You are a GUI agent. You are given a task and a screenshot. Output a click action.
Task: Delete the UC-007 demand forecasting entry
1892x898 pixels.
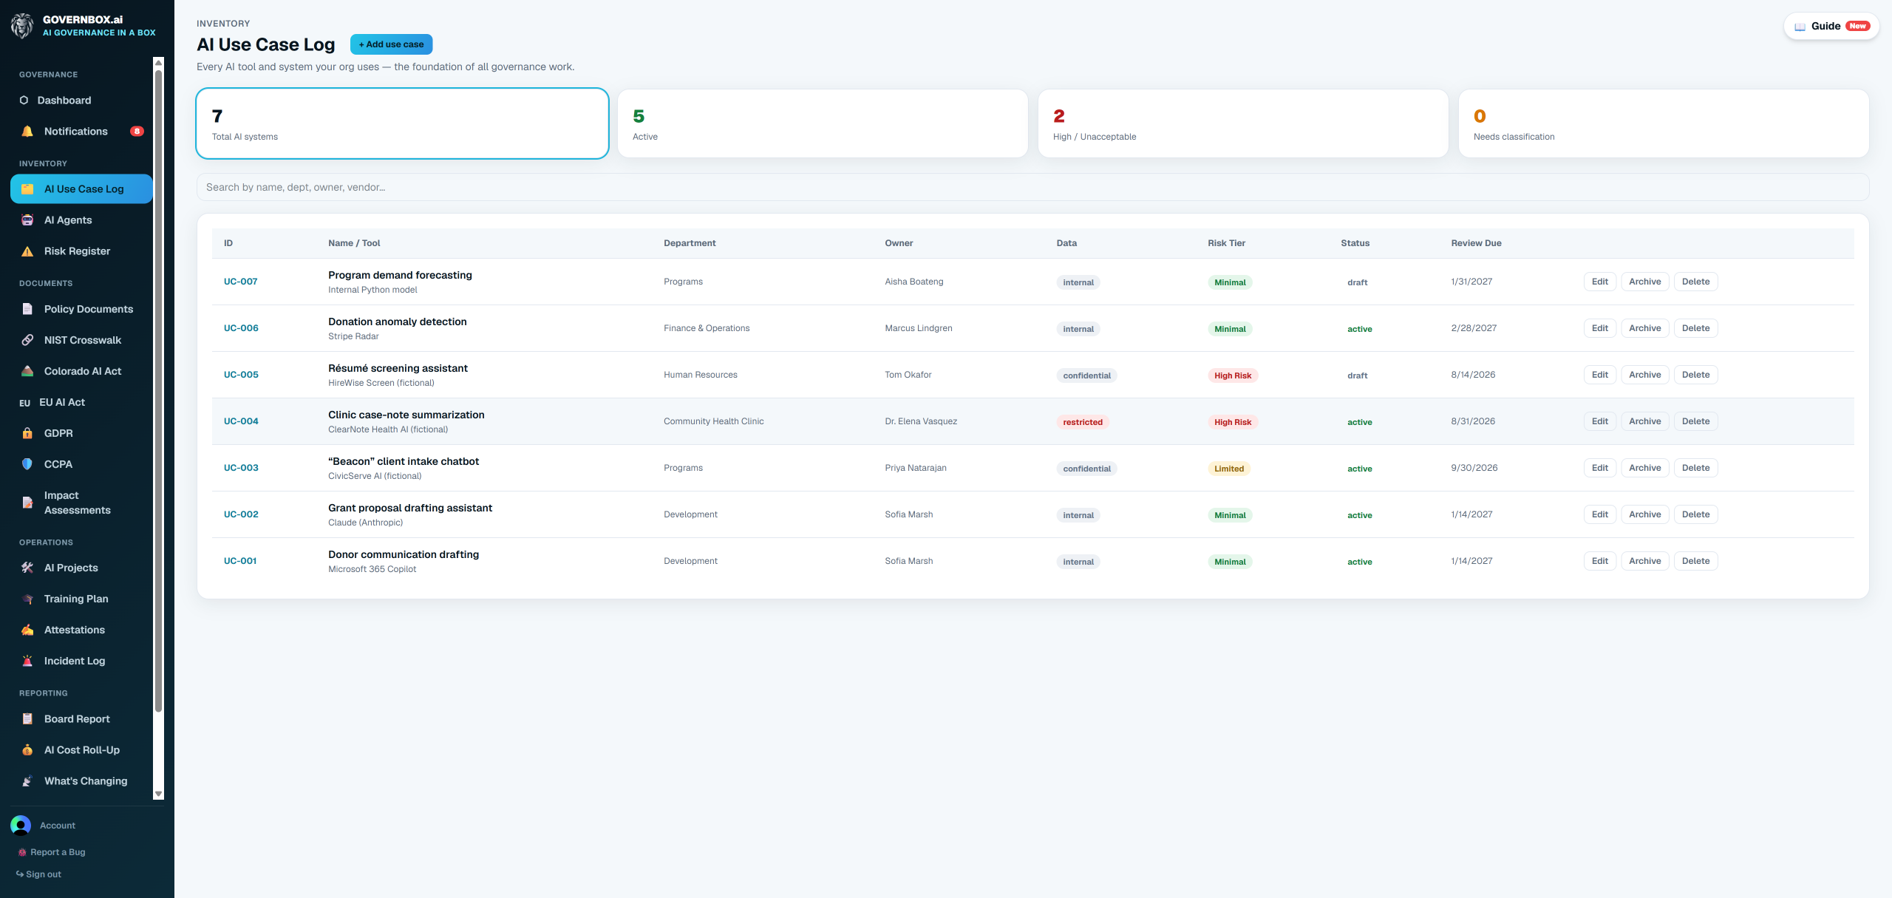[x=1695, y=282]
